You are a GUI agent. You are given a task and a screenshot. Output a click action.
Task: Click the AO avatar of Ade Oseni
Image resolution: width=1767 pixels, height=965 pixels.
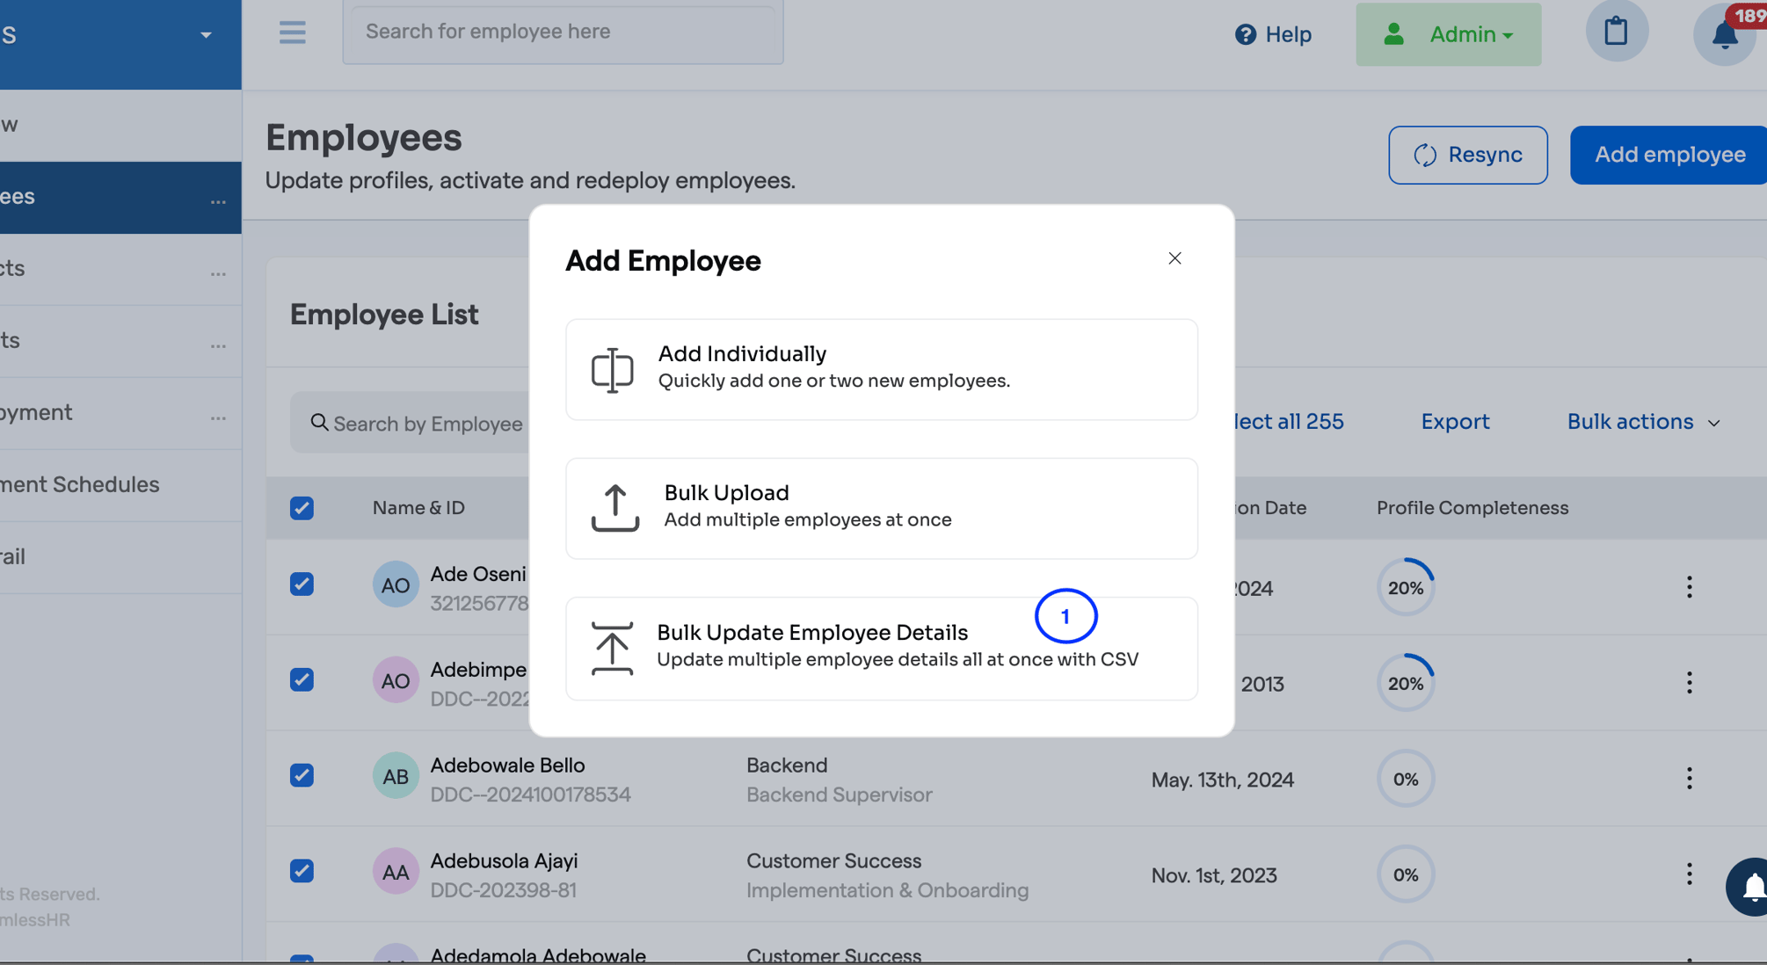tap(396, 584)
